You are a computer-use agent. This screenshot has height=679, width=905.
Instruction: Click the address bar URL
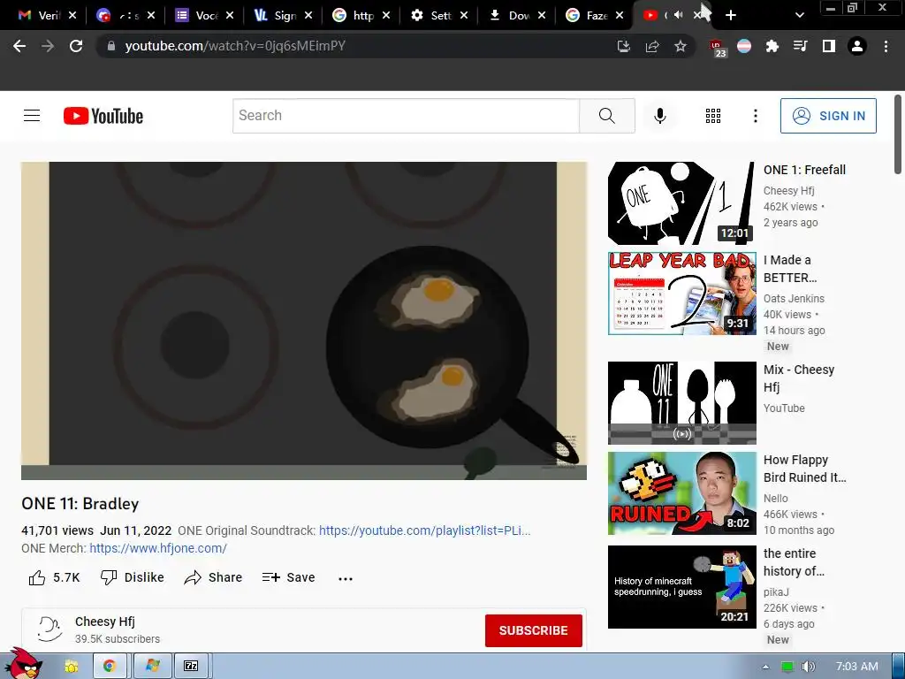coord(235,46)
